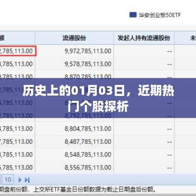Select the 8,487,785,113.00 cell
Image resolution: width=196 pixels, height=196 pixels.
pos(88,142)
